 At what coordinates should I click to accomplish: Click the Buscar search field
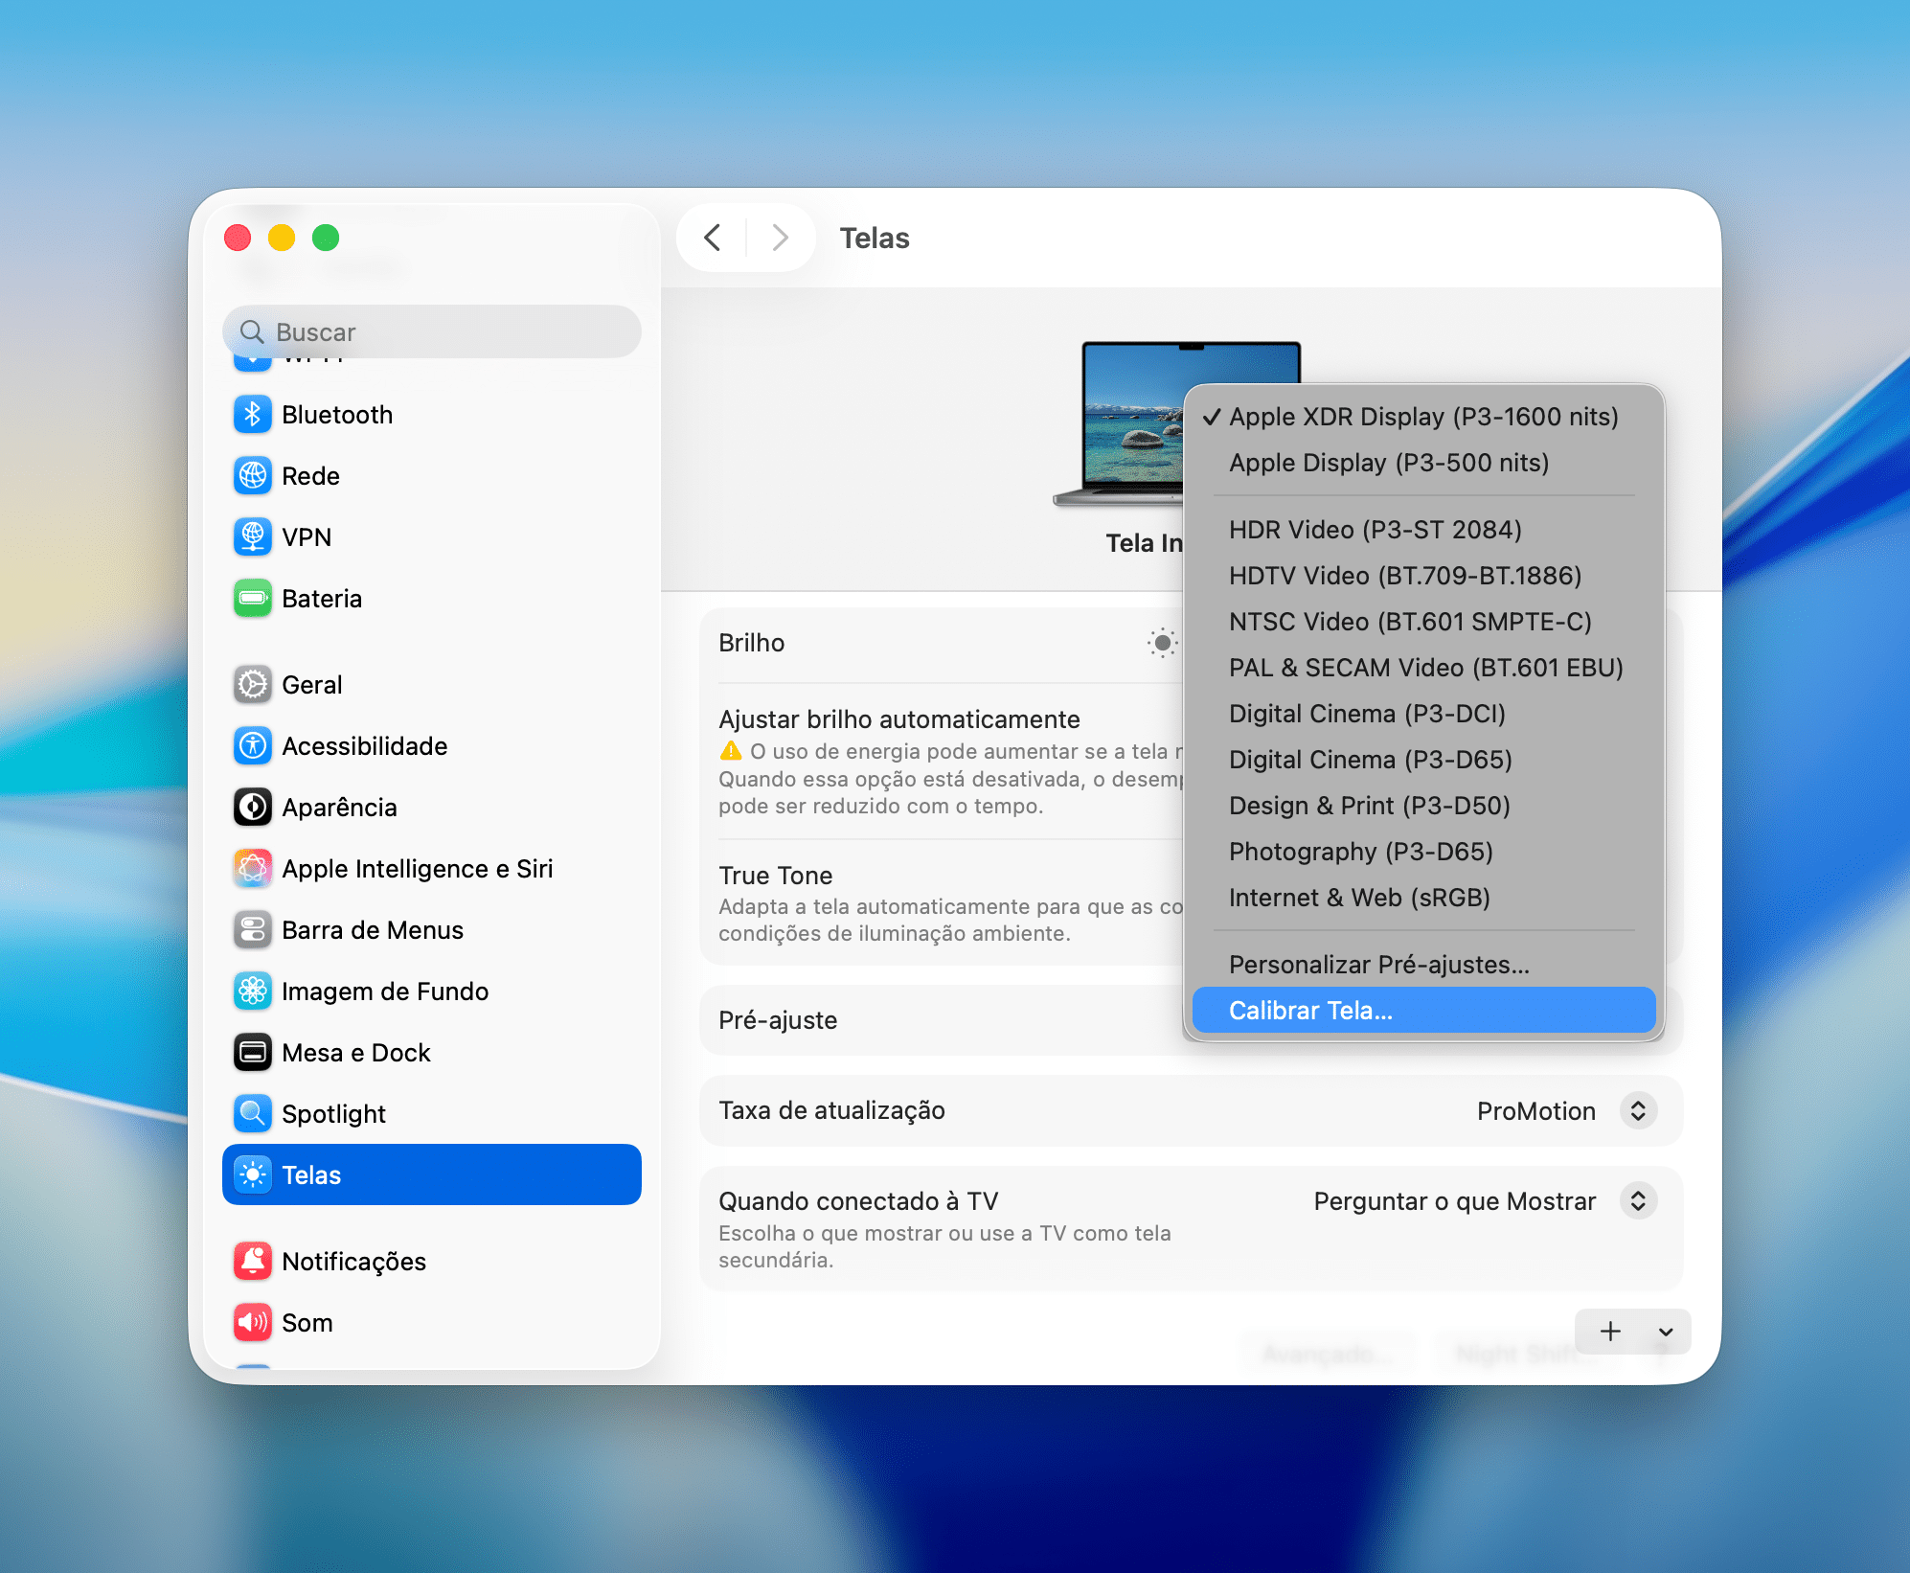[x=431, y=332]
